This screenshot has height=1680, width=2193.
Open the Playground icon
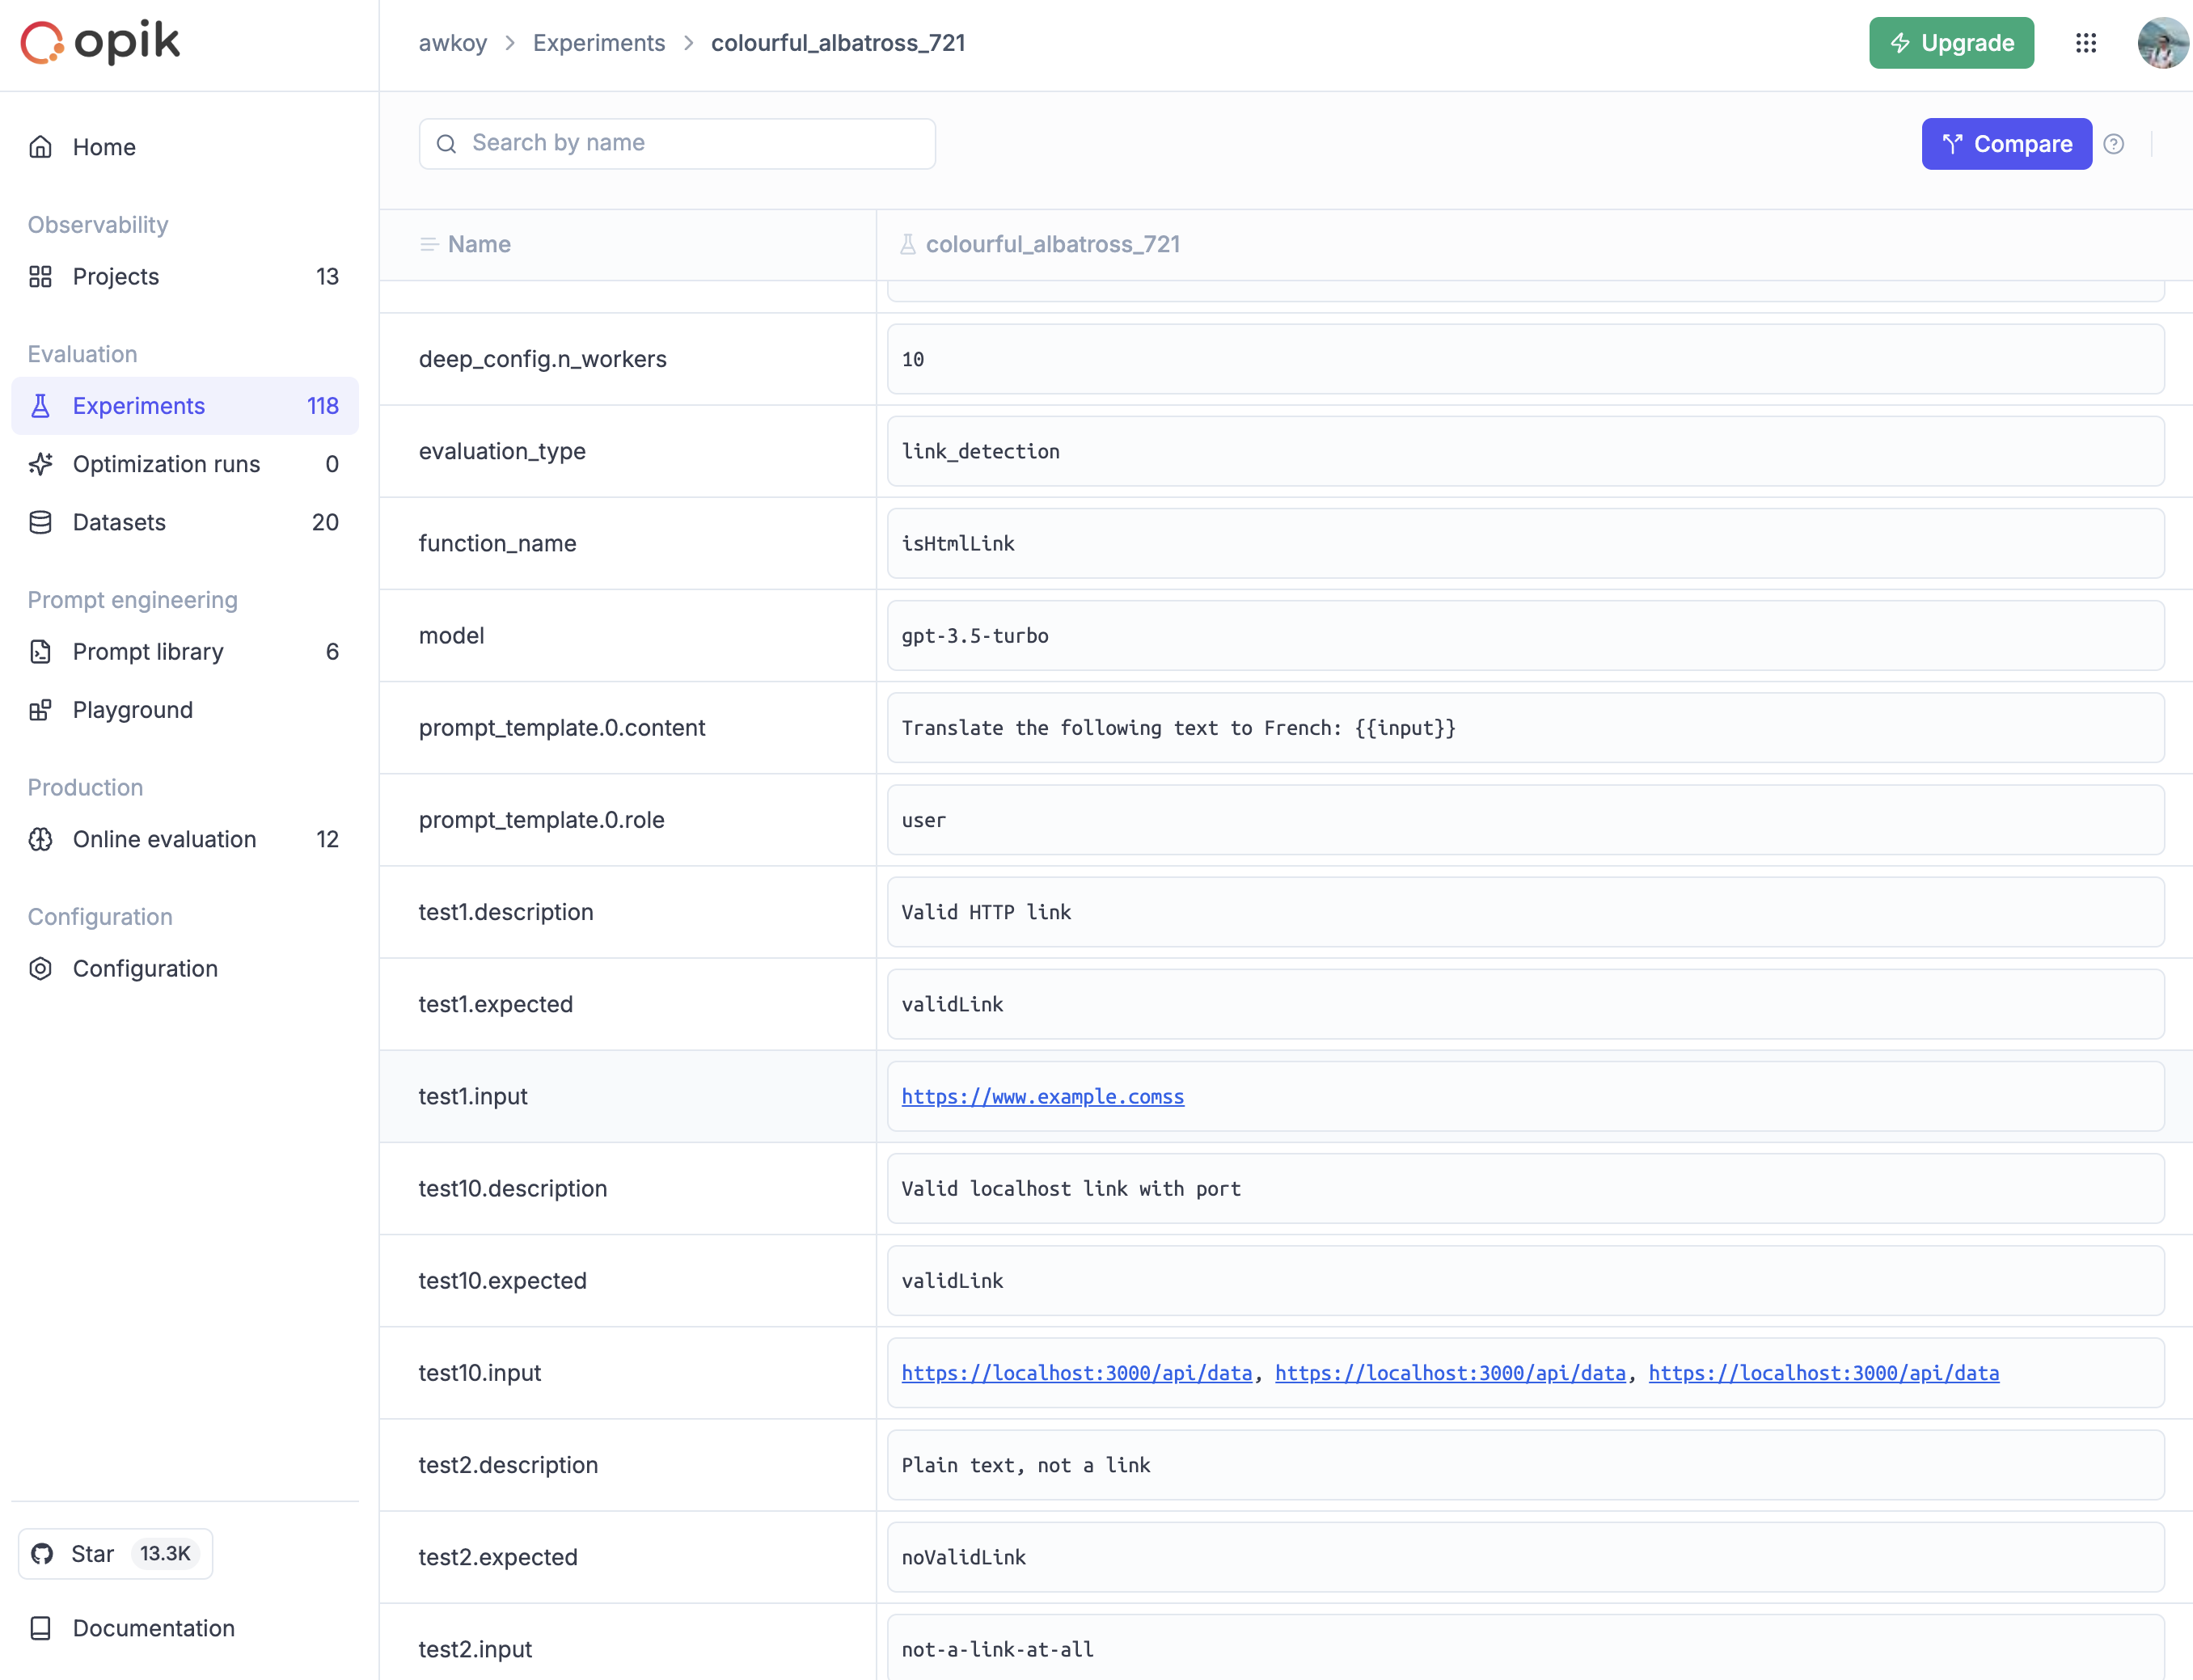tap(40, 709)
